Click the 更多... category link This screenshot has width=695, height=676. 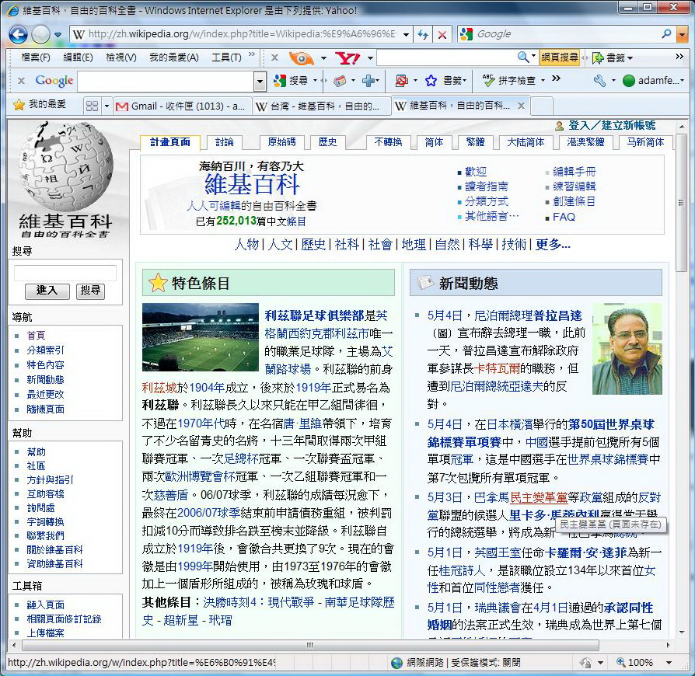pos(553,245)
